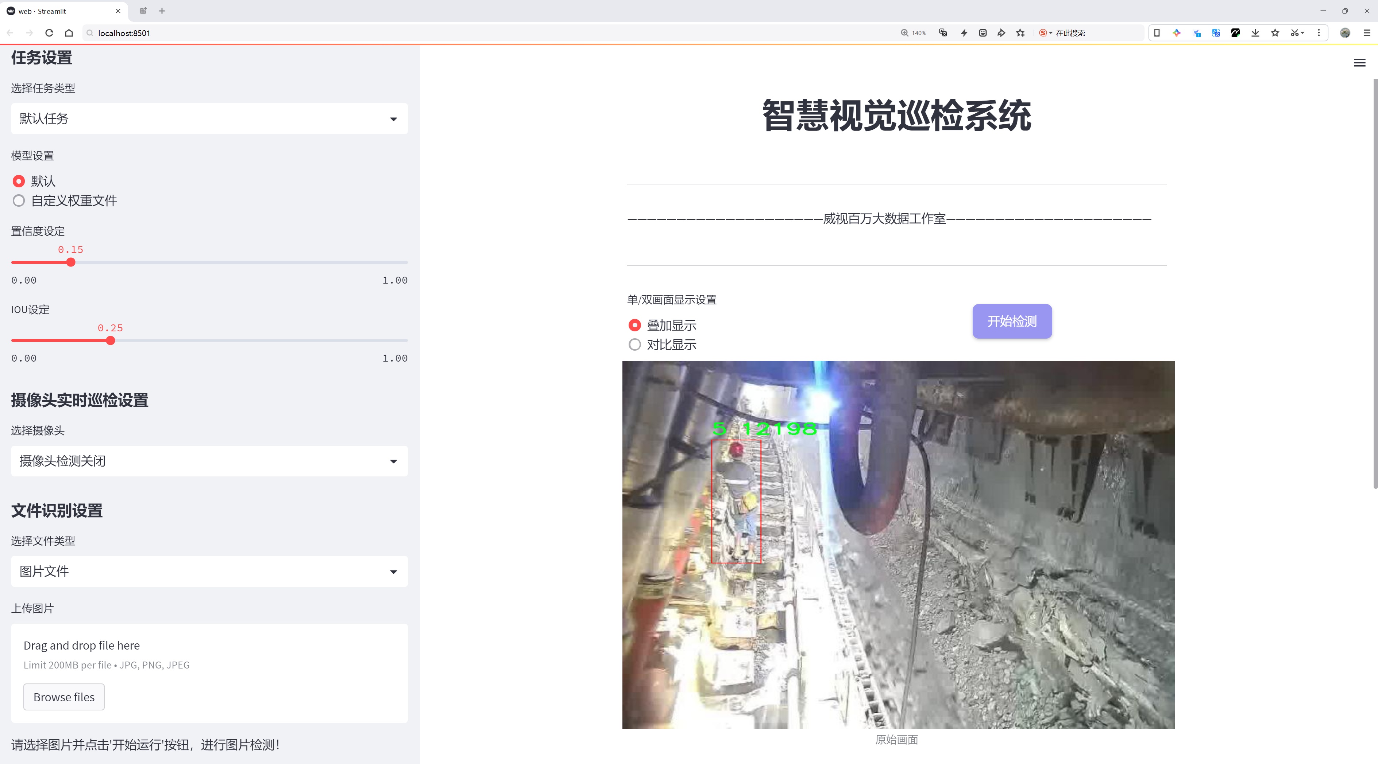Click the lightning speed mode icon
The image size is (1378, 764).
tap(964, 33)
